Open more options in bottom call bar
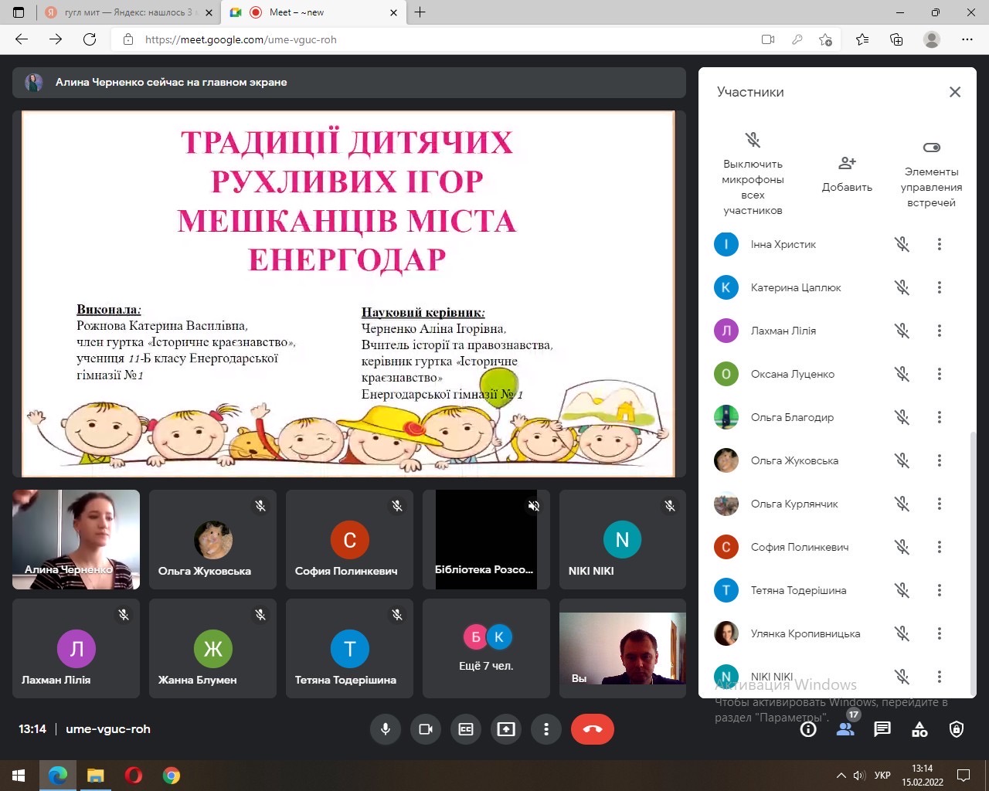 click(x=546, y=729)
